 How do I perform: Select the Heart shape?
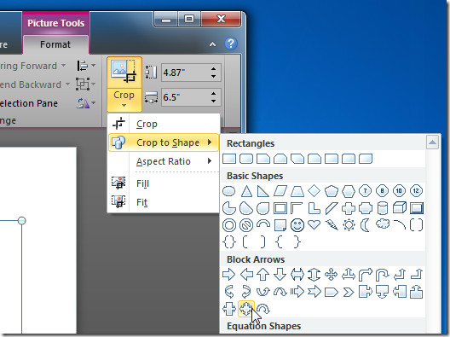coord(314,224)
